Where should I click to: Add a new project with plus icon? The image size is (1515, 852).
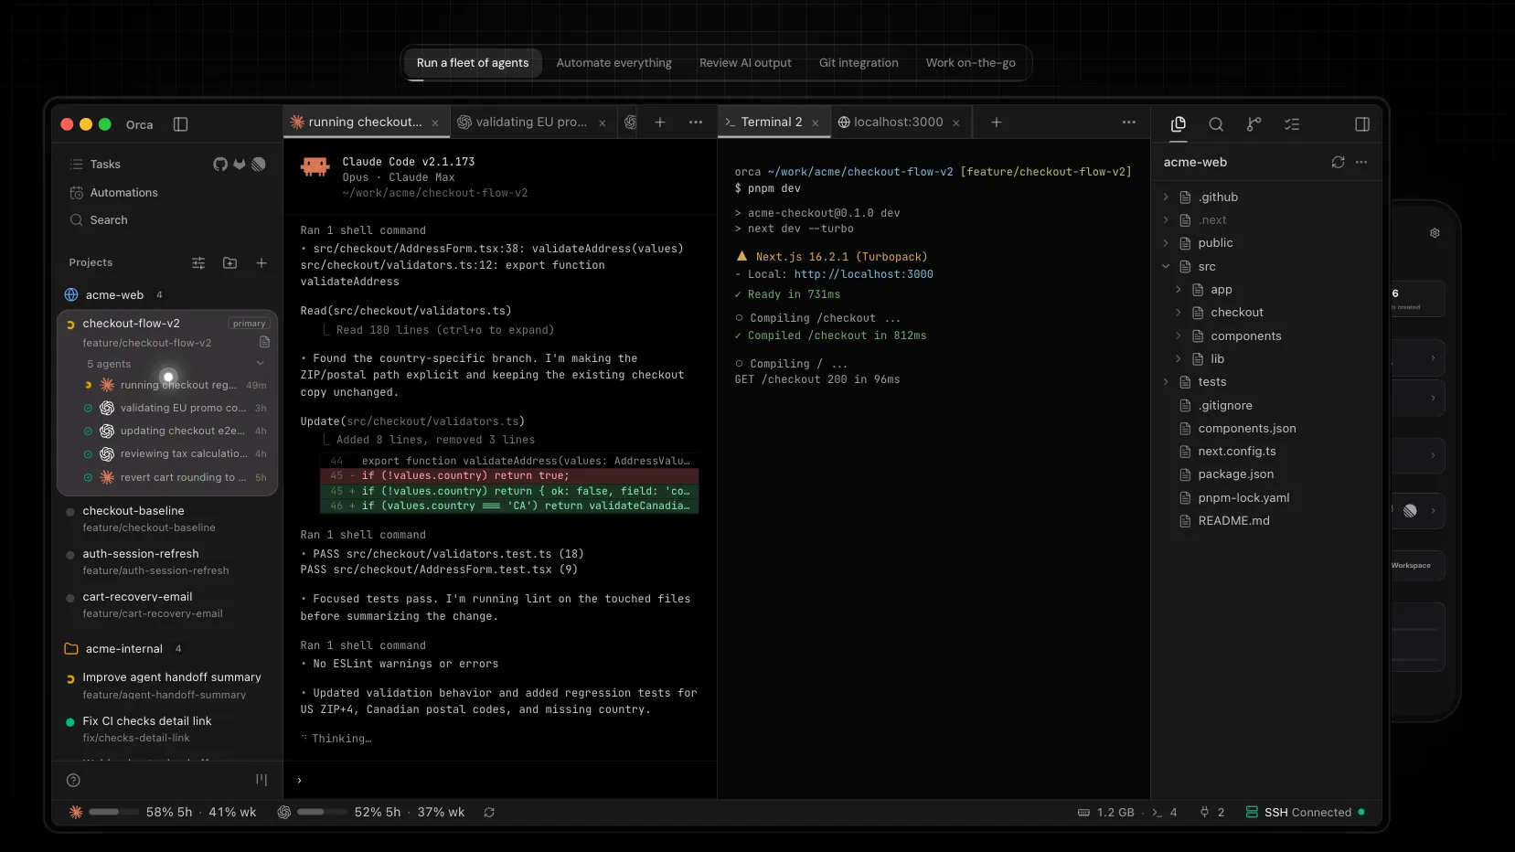pyautogui.click(x=261, y=263)
